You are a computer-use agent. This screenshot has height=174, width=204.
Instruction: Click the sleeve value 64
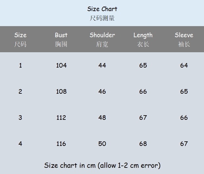click(x=184, y=65)
